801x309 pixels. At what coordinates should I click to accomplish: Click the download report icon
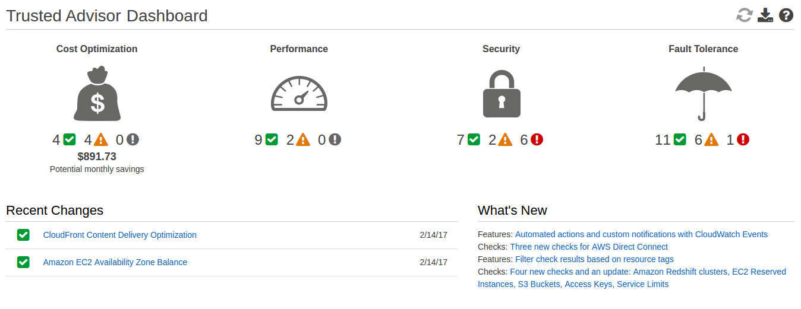(765, 15)
